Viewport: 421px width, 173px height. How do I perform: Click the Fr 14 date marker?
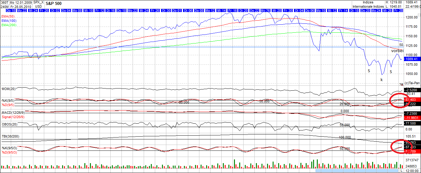tap(343, 10)
